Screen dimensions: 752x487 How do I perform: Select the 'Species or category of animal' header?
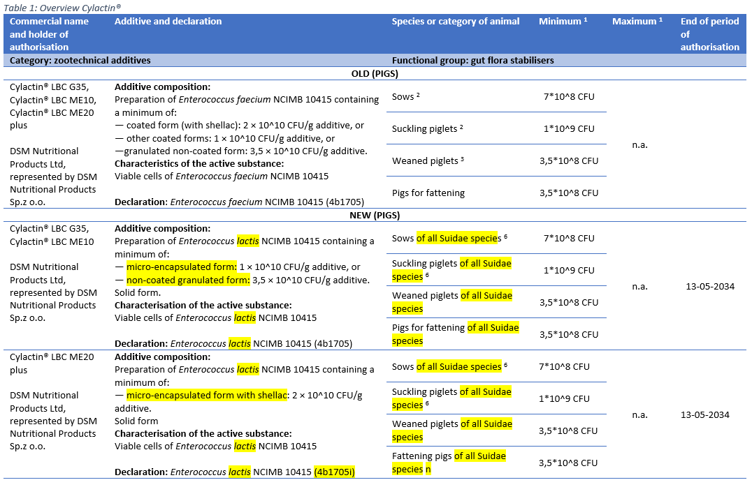tap(455, 22)
